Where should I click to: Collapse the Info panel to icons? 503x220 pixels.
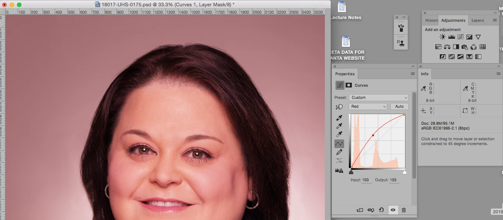point(499,66)
